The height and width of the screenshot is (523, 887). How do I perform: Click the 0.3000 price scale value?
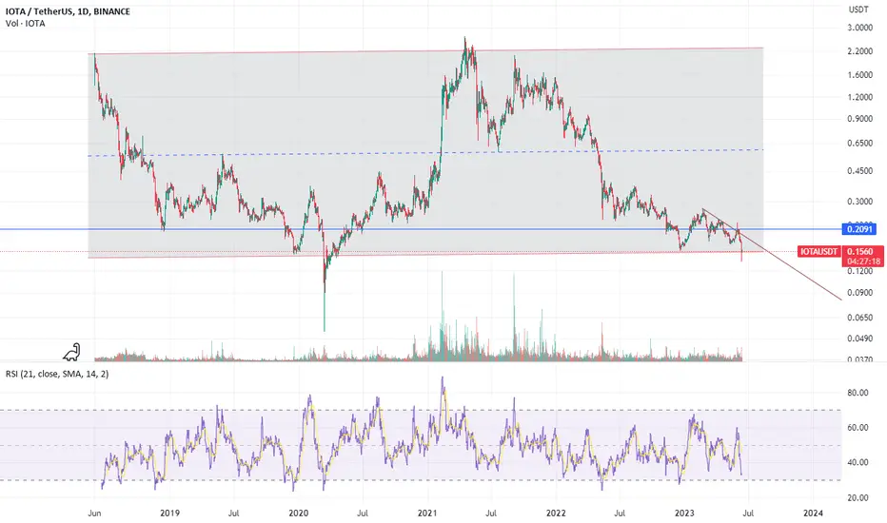[859, 202]
